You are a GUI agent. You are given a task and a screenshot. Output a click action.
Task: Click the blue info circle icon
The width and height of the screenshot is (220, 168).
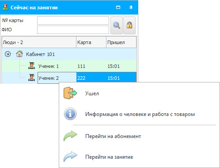70,114
